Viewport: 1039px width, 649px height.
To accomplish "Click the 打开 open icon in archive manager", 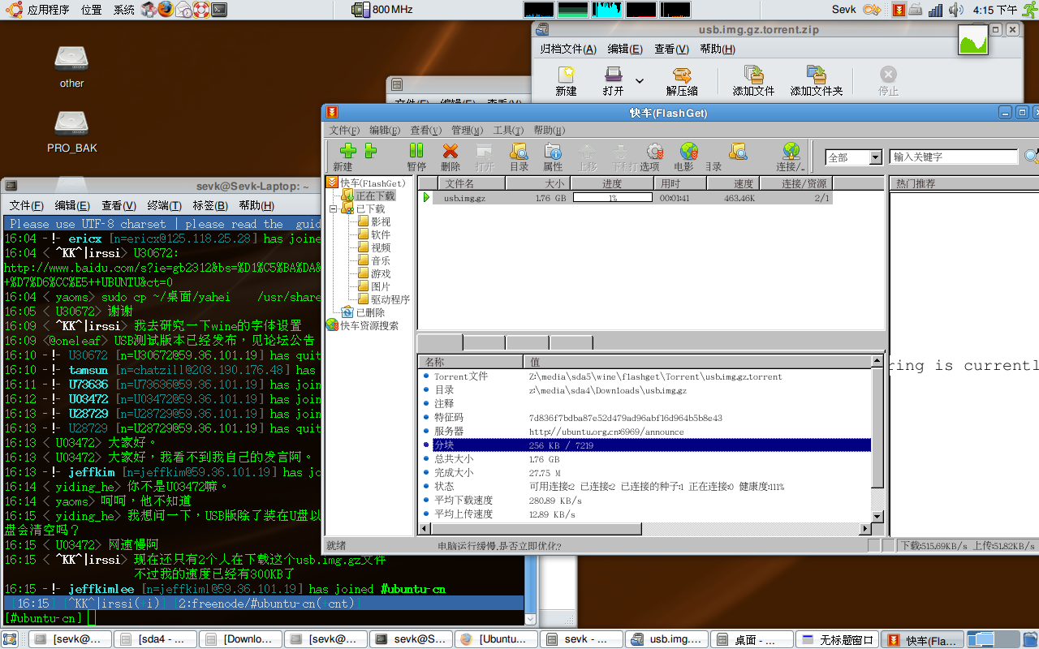I will point(614,75).
